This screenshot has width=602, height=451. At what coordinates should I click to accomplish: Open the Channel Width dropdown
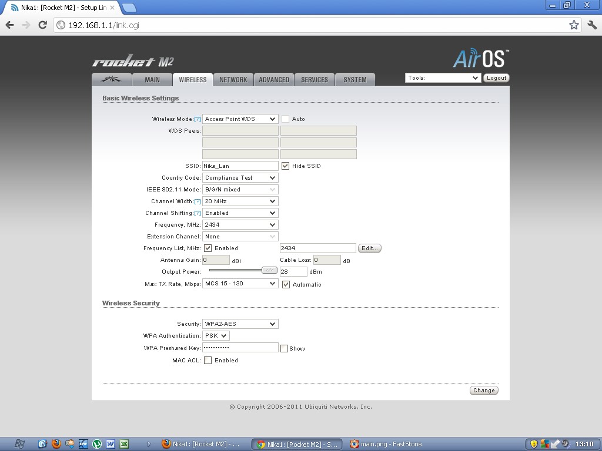[x=240, y=201]
